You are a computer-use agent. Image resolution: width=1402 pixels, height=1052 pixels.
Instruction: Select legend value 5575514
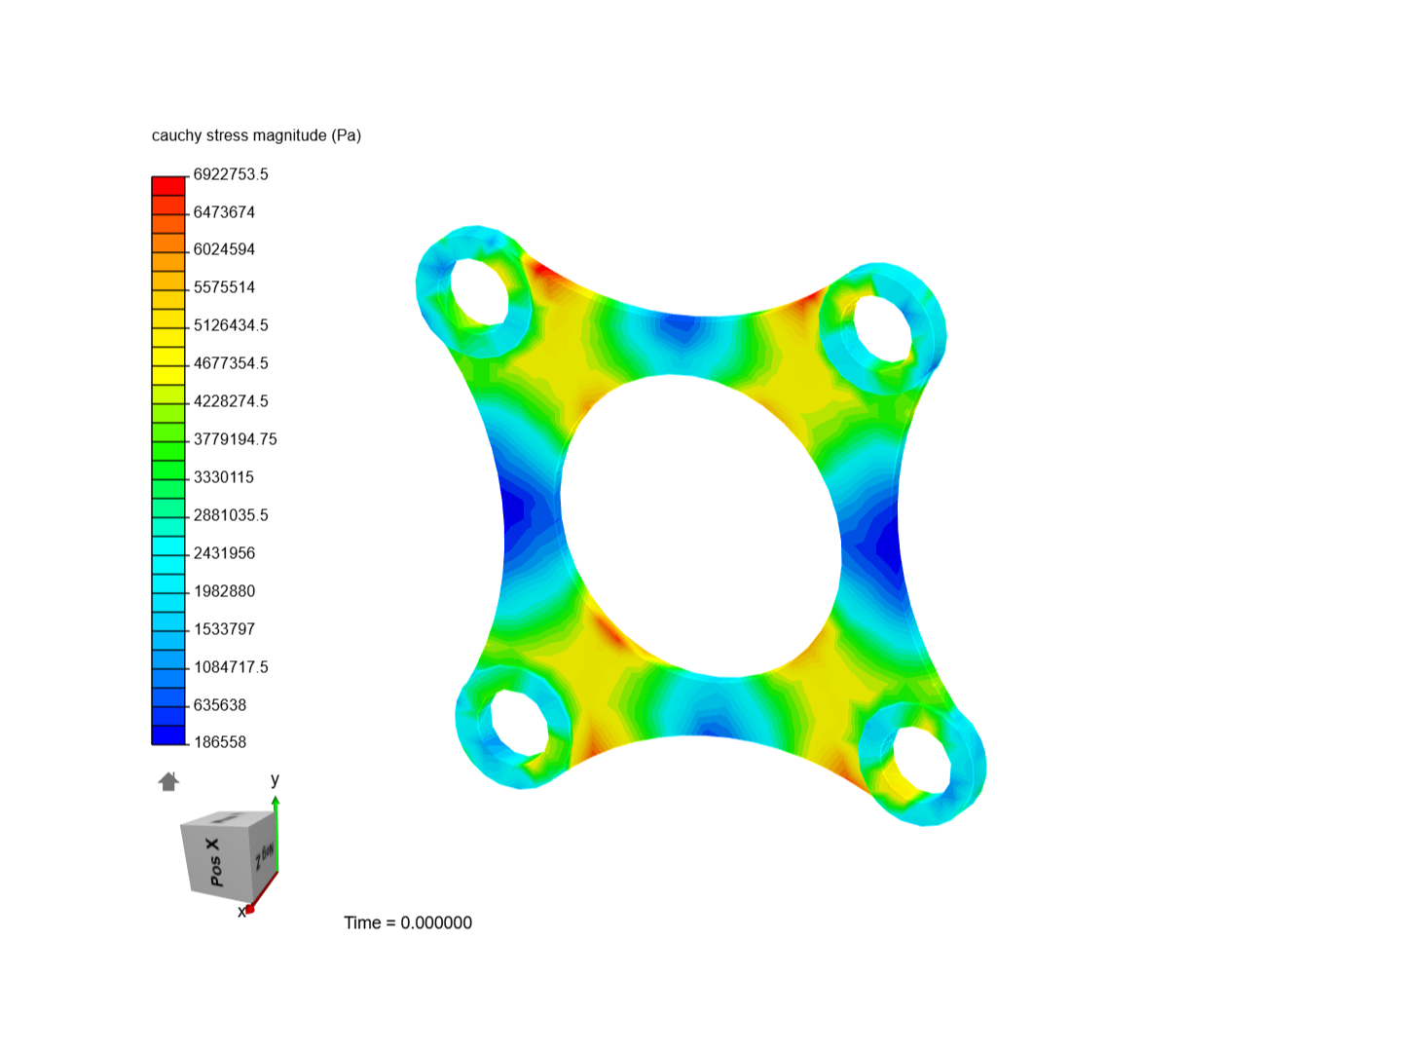[x=224, y=287]
